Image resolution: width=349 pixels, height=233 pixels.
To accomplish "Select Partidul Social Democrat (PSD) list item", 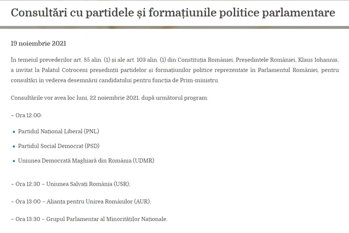I will (58, 146).
